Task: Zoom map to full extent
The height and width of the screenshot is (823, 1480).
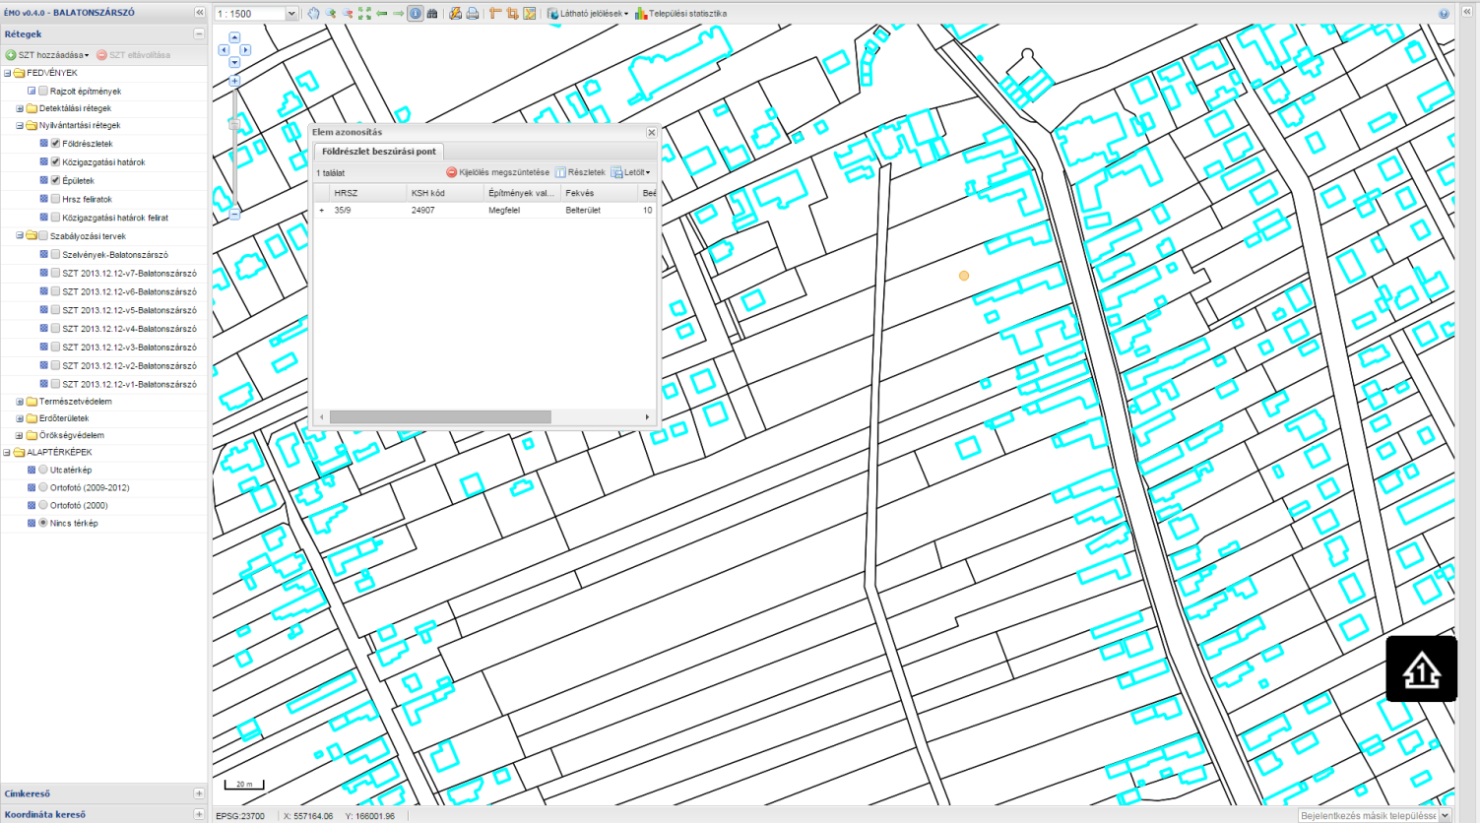Action: 364,14
